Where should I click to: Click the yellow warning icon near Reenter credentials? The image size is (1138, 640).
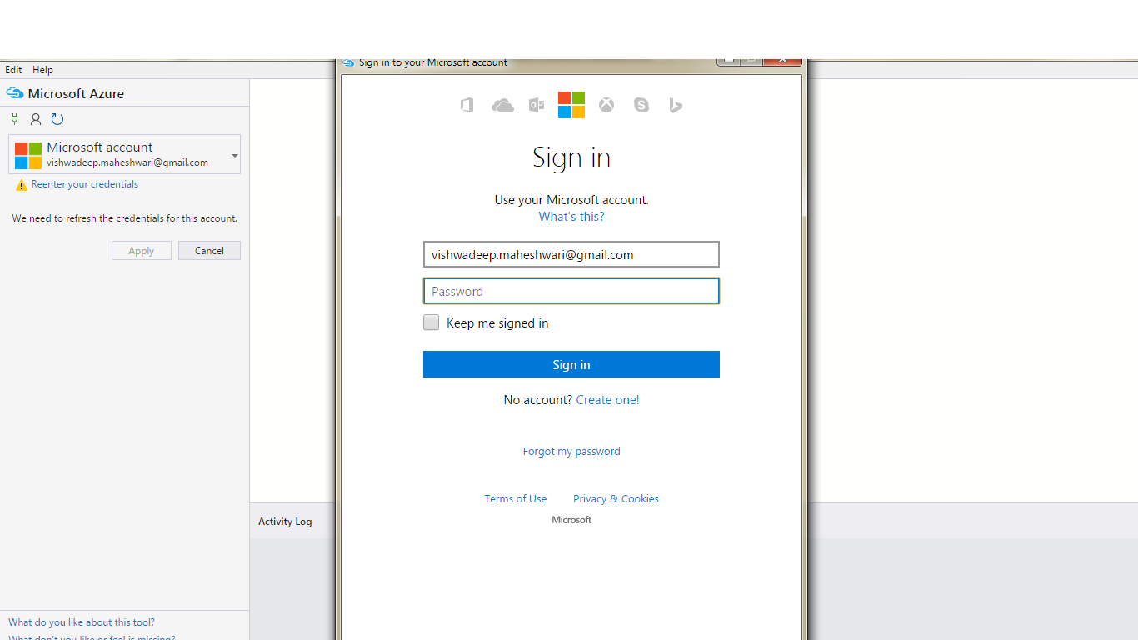(22, 185)
